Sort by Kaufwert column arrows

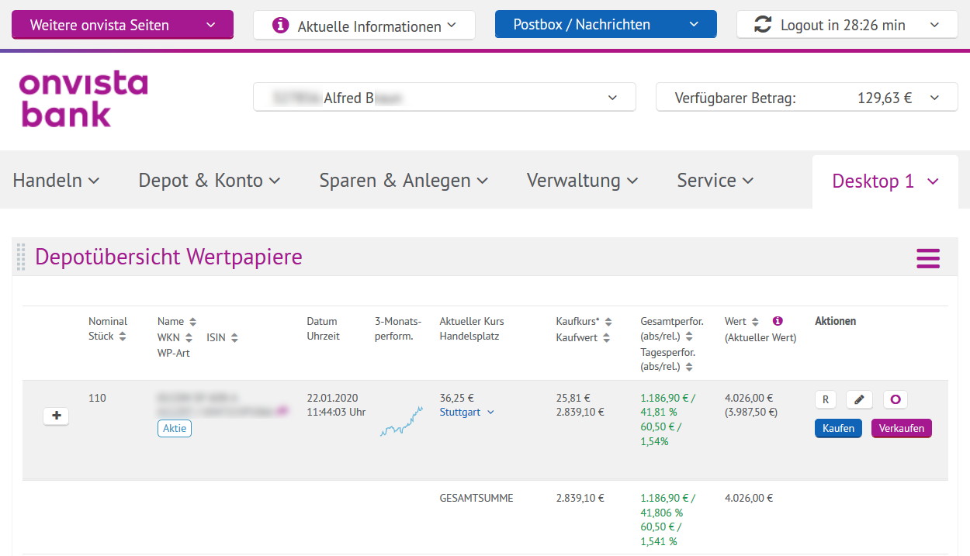[606, 337]
